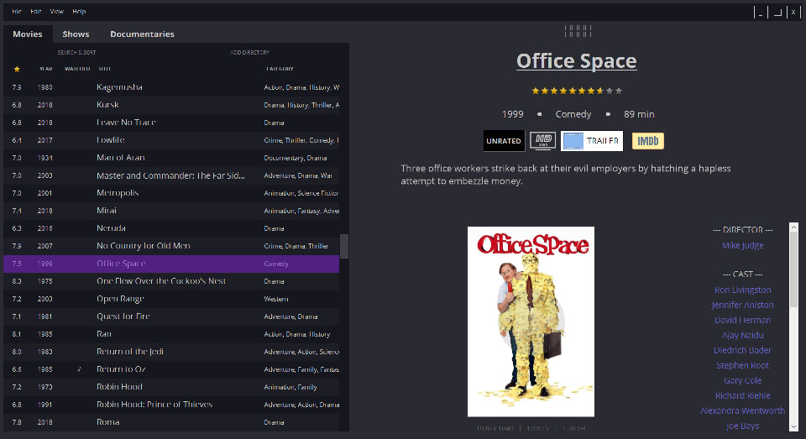Viewport: 806px width, 439px height.
Task: Click cast list scroll up arrow
Action: click(793, 227)
